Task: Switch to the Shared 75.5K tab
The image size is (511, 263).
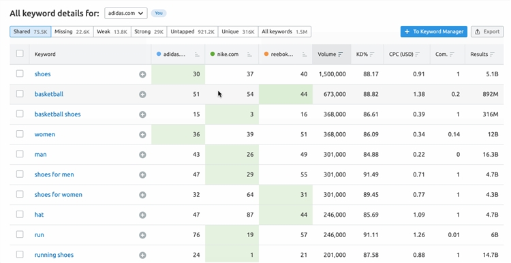Action: 30,31
